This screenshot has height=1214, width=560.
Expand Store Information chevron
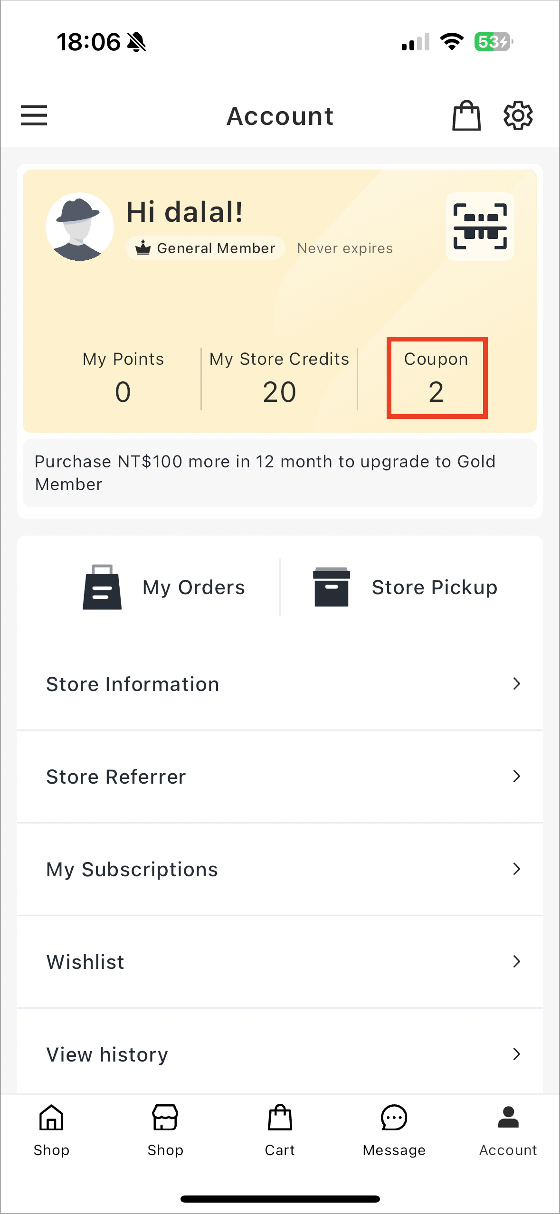click(x=517, y=684)
